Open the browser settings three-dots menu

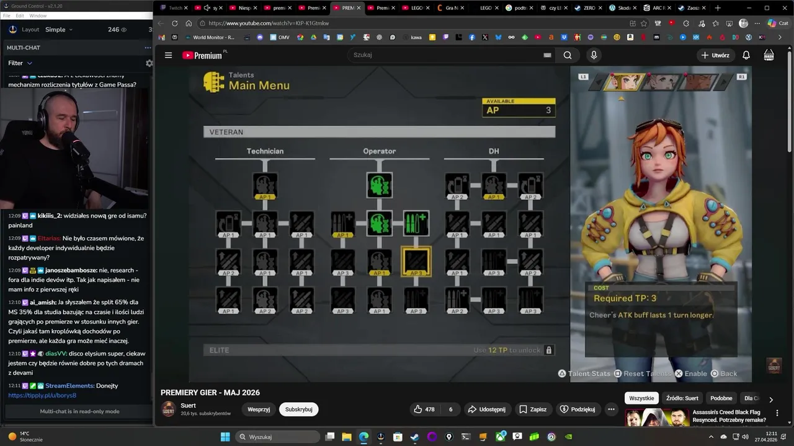(x=757, y=24)
